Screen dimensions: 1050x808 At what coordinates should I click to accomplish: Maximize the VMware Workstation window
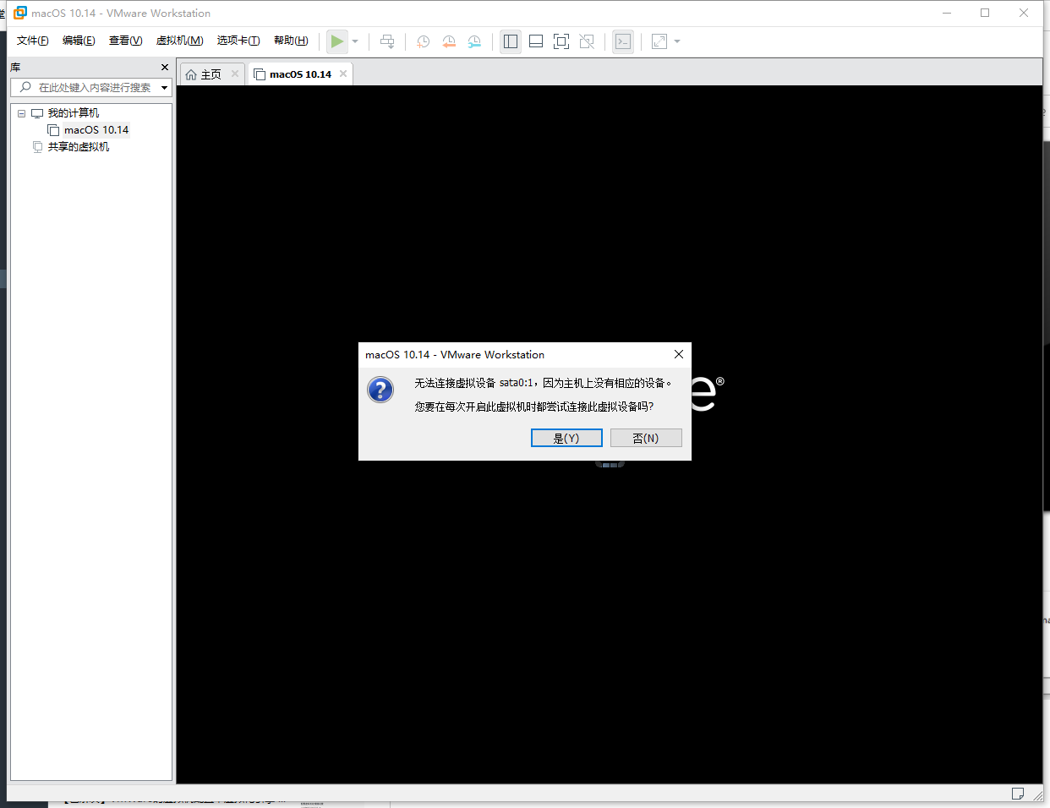coord(985,13)
